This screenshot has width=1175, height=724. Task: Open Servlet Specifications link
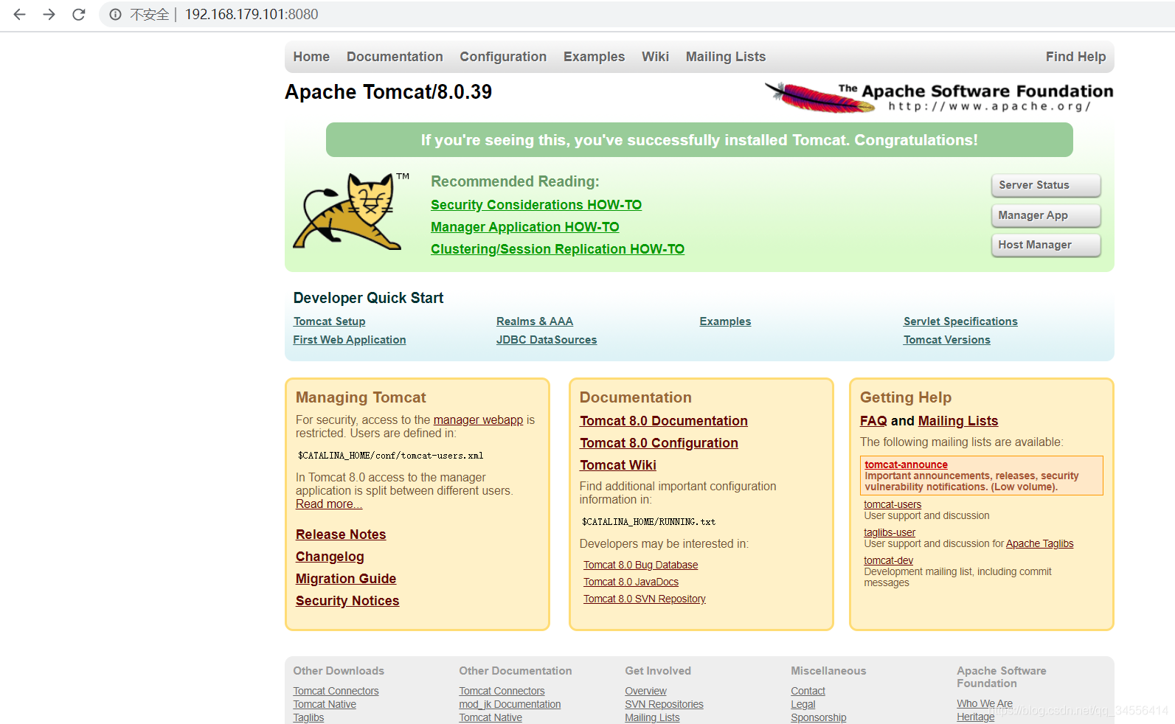[960, 321]
